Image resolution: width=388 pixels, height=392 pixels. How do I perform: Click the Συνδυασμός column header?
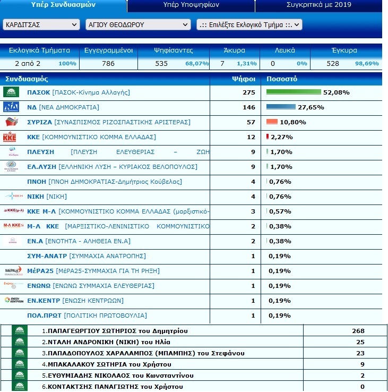coord(27,79)
